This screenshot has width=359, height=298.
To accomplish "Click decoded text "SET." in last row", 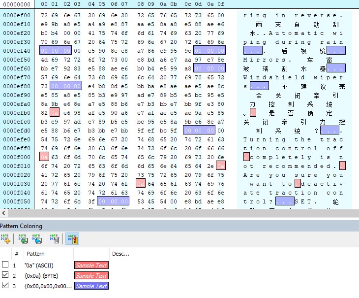I will pyautogui.click(x=306, y=202).
